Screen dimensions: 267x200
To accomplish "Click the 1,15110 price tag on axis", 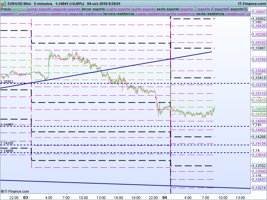I will click(x=259, y=93).
